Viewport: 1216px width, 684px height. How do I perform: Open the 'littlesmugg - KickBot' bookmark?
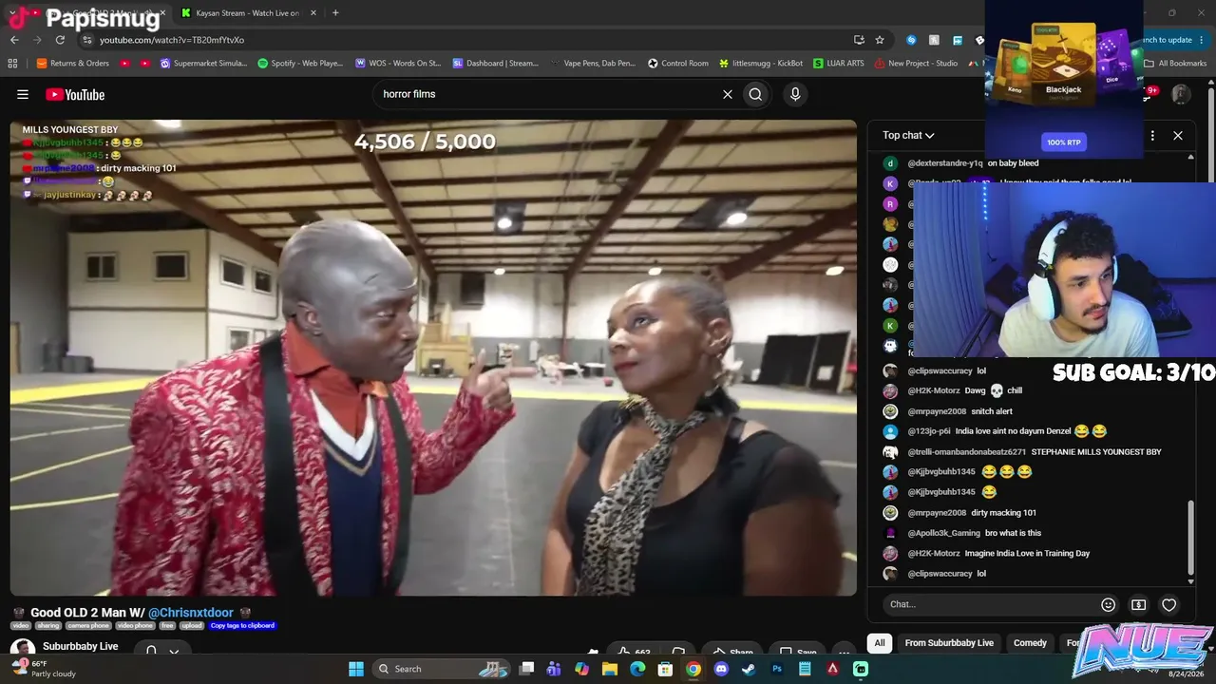pyautogui.click(x=761, y=64)
